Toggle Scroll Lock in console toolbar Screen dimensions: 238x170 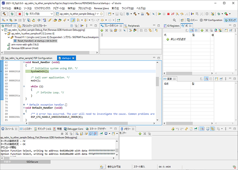(x=82, y=134)
